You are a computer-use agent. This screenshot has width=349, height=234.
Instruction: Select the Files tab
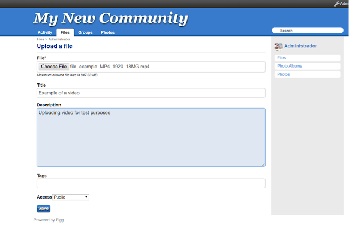tap(65, 33)
